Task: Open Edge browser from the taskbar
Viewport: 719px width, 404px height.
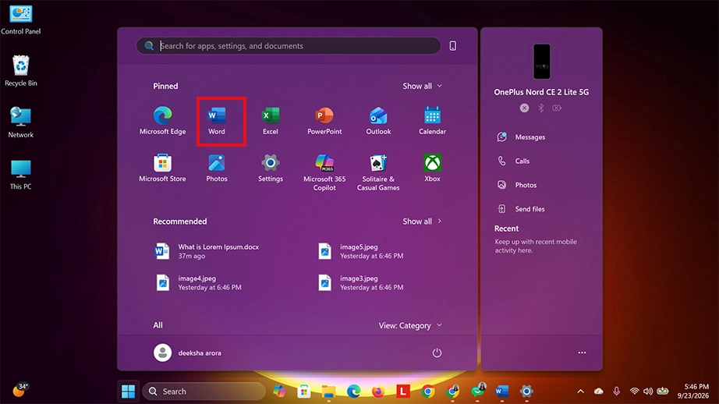Action: coord(353,392)
